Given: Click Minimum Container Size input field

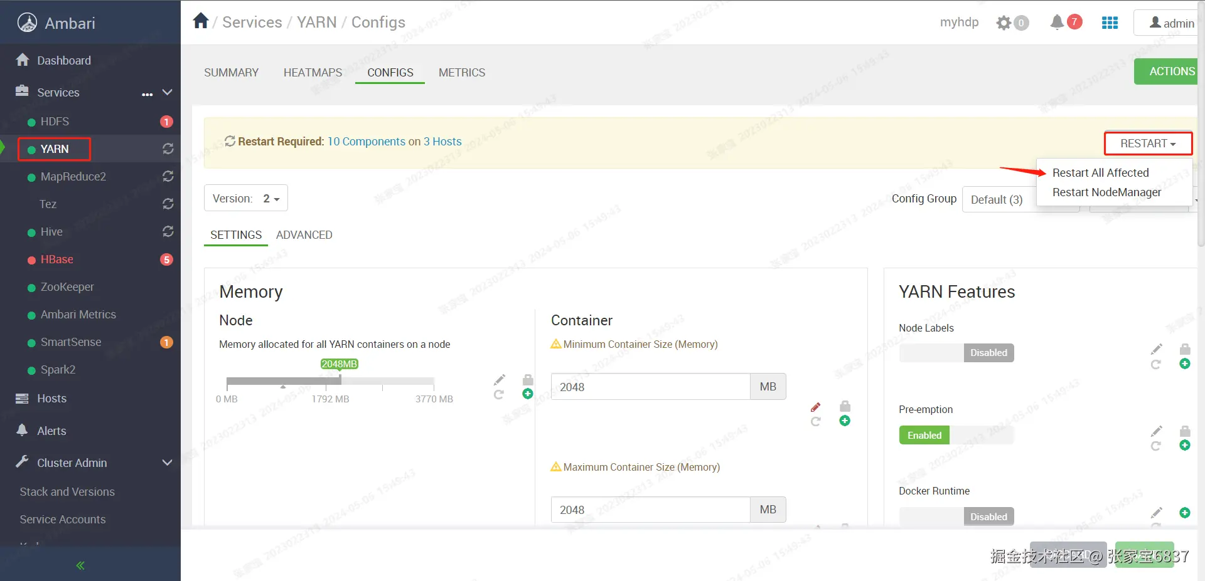Looking at the screenshot, I should click(650, 387).
